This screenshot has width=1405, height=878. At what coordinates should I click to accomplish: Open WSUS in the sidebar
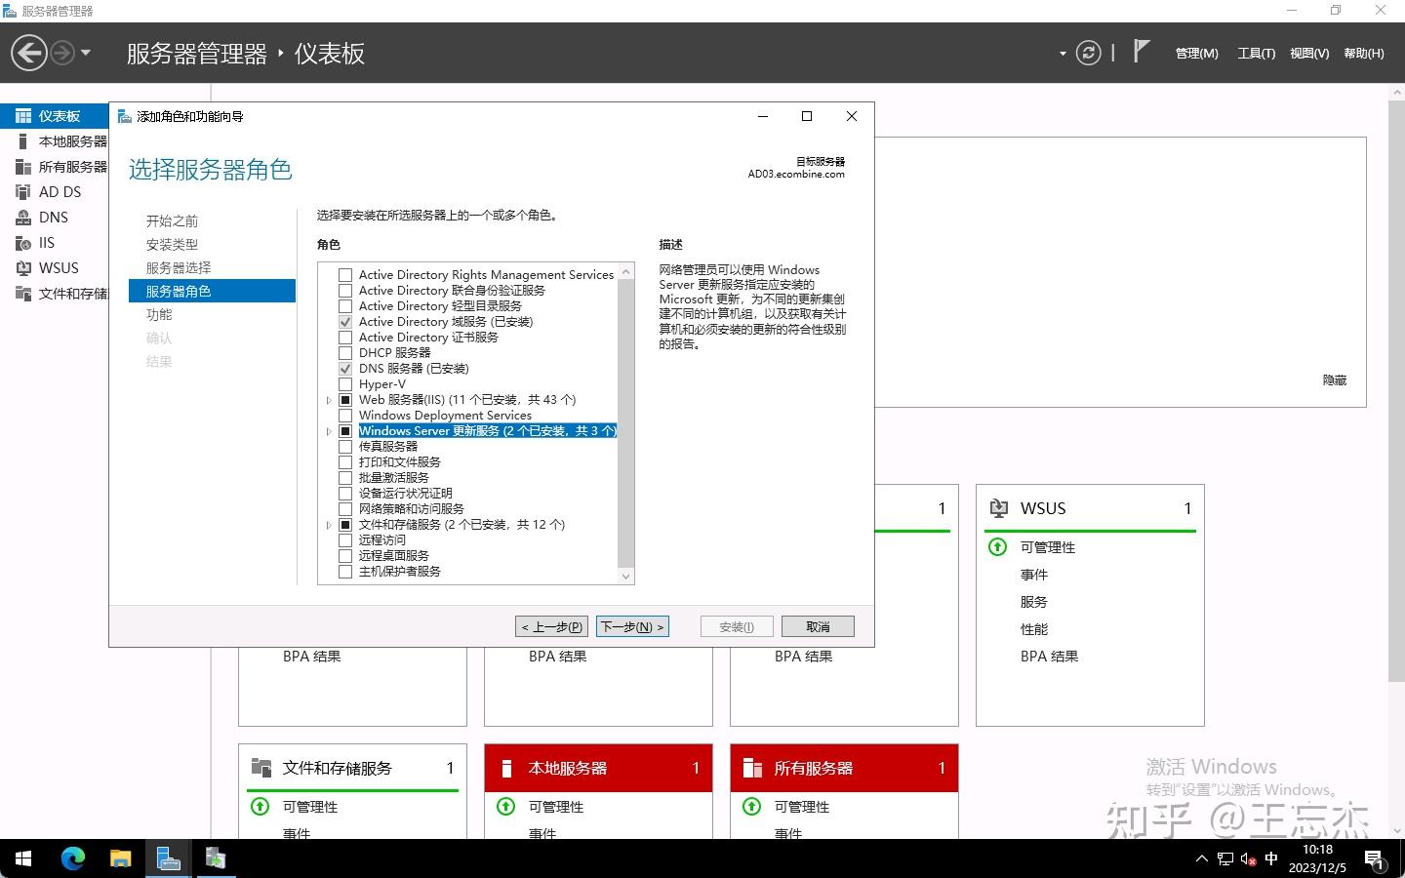tap(55, 268)
